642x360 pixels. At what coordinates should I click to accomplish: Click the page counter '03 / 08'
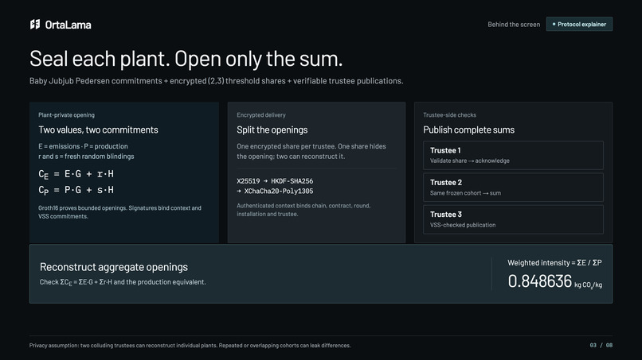tap(601, 346)
